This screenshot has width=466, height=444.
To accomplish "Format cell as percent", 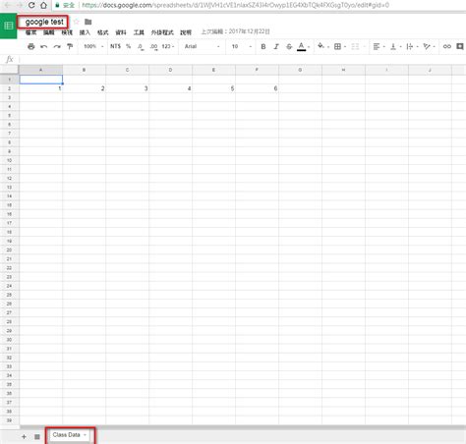I will point(129,46).
